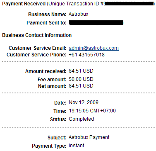This screenshot has height=151, width=156.
Task: Click the Business Contact Information heading
Action: tap(37, 35)
